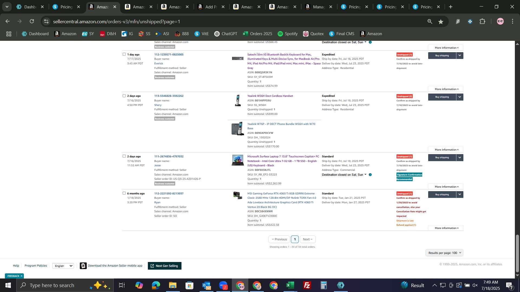Close the FEEDBACK tag
Screen dimensions: 520x292
point(21,276)
